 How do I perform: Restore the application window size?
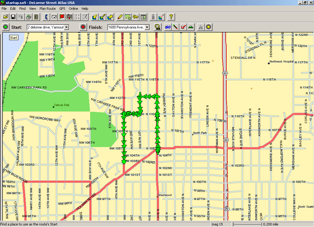pyautogui.click(x=305, y=3)
